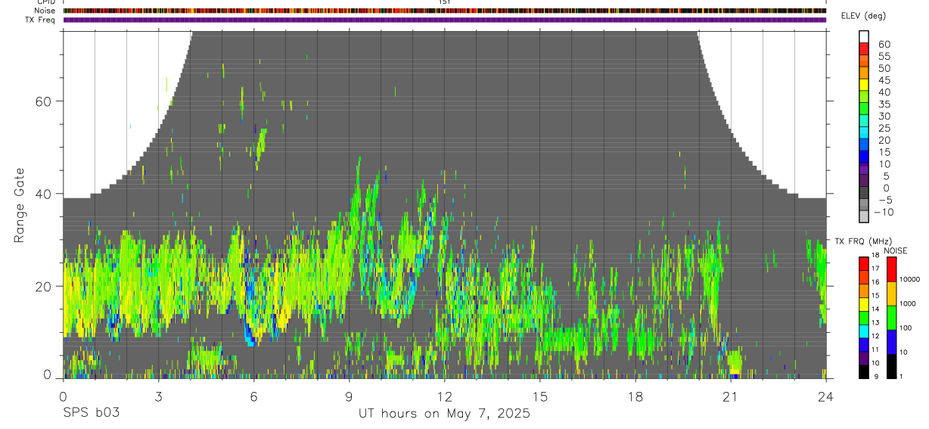
Task: Click the 'Noise' row label at top left
Action: (45, 11)
